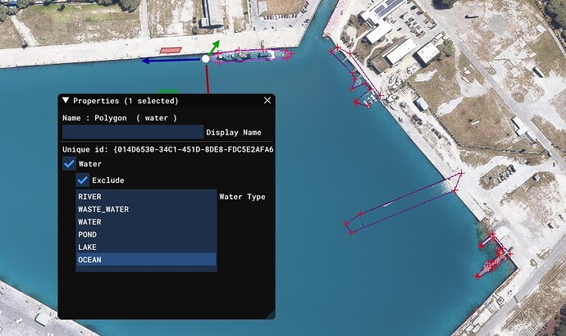The width and height of the screenshot is (566, 336).
Task: Click the Name : Polygon ( water ) label
Action: (x=120, y=118)
